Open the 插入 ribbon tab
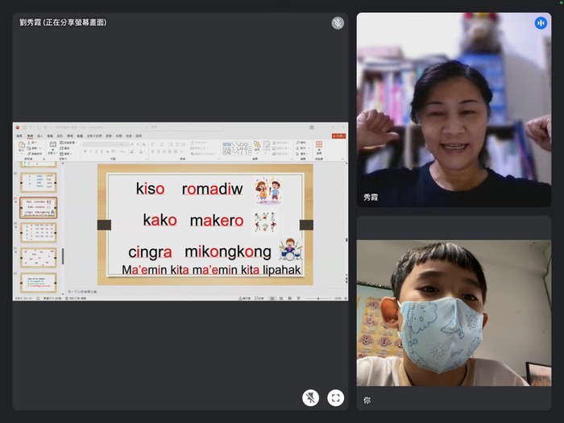564x423 pixels. tap(39, 136)
